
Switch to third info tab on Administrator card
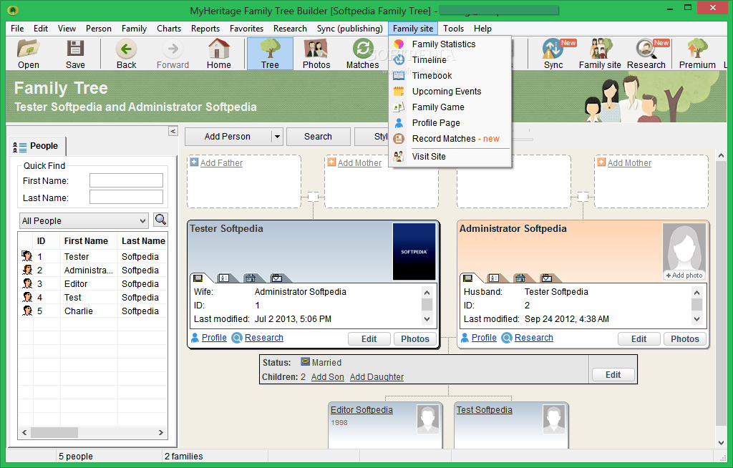(x=520, y=278)
